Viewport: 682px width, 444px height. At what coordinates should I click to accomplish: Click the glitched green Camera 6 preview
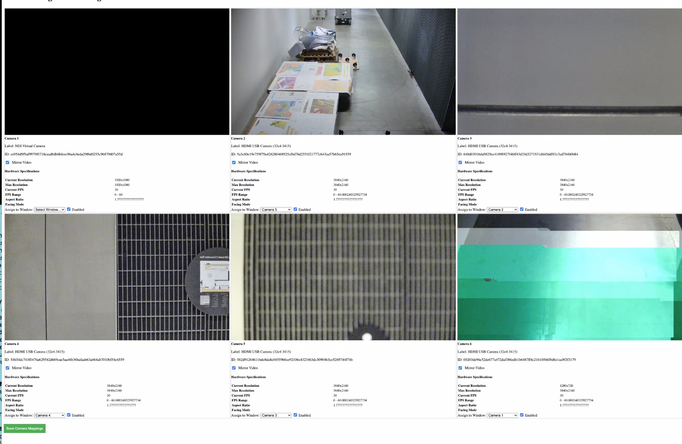coord(569,277)
